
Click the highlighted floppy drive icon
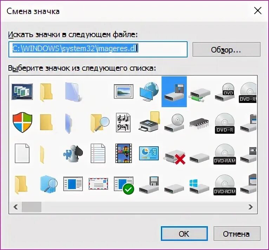[174, 92]
